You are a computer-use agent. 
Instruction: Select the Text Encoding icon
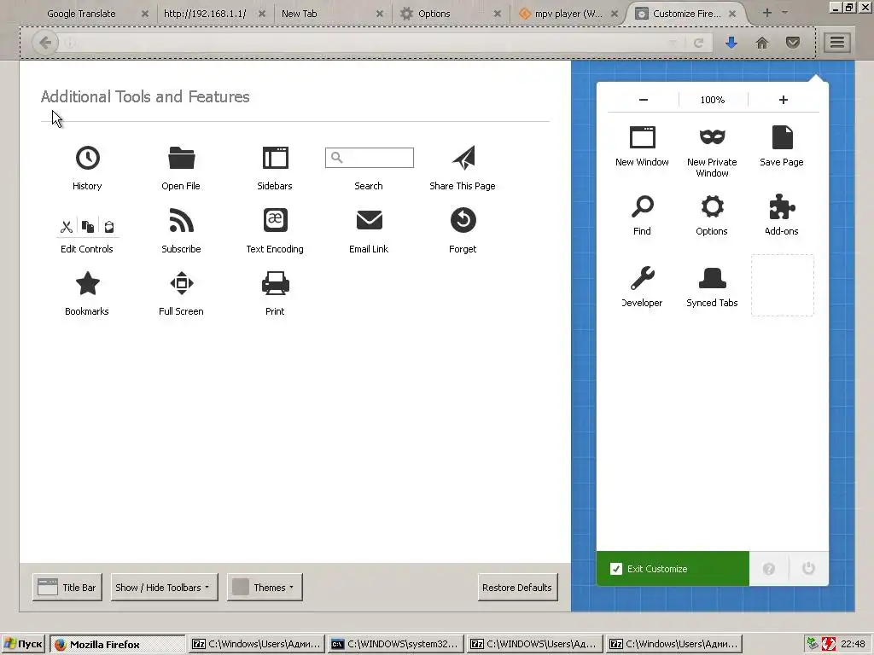276,220
